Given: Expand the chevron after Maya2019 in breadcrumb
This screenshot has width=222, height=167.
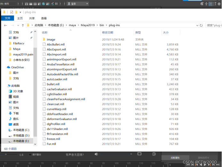Looking at the screenshot, I should click(x=97, y=25).
